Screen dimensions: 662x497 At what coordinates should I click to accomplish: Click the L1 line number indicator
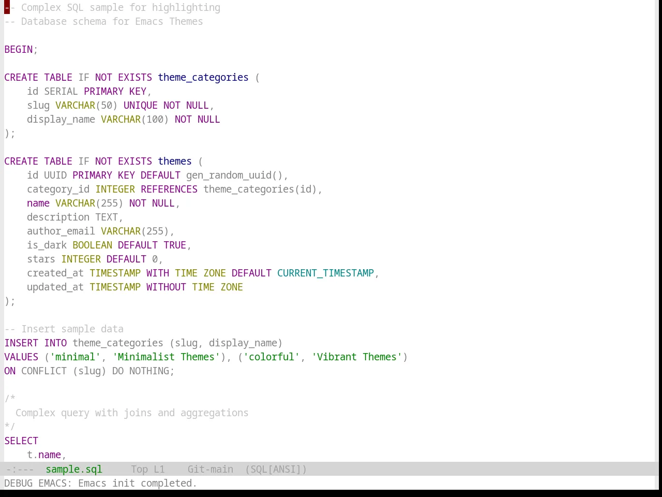pos(159,469)
